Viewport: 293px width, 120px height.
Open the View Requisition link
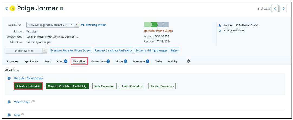[x=94, y=25]
